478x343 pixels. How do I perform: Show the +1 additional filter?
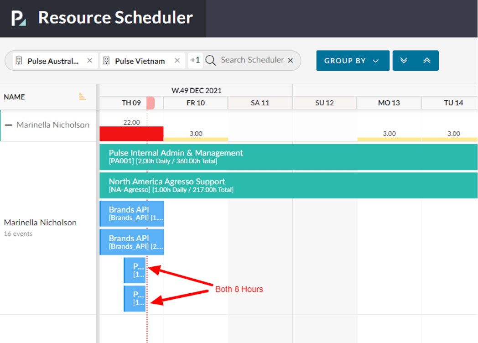195,60
